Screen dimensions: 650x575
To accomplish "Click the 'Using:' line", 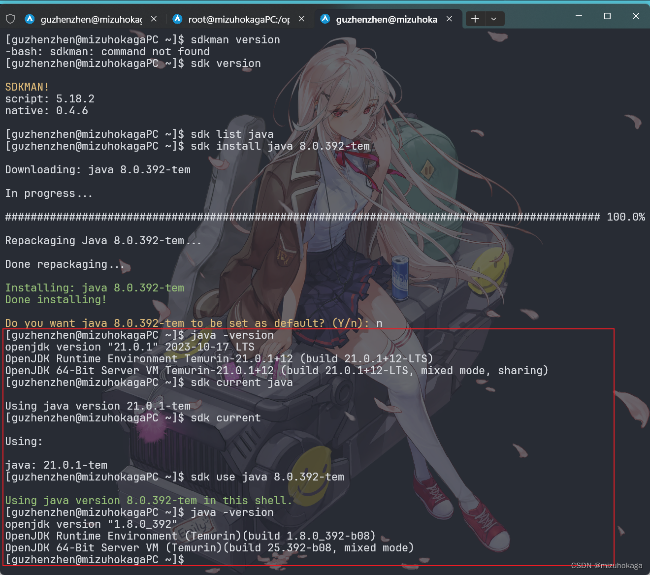I will pos(24,442).
